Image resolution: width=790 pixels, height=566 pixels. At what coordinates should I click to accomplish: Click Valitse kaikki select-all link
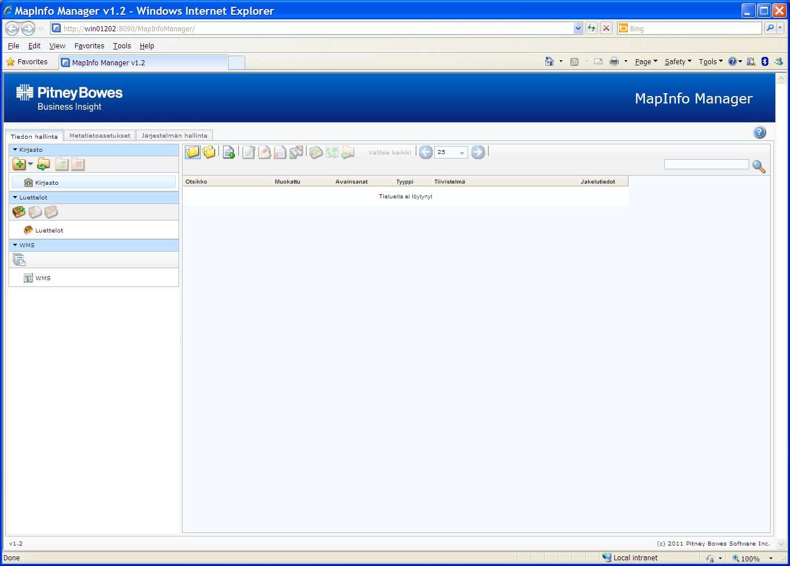point(390,152)
